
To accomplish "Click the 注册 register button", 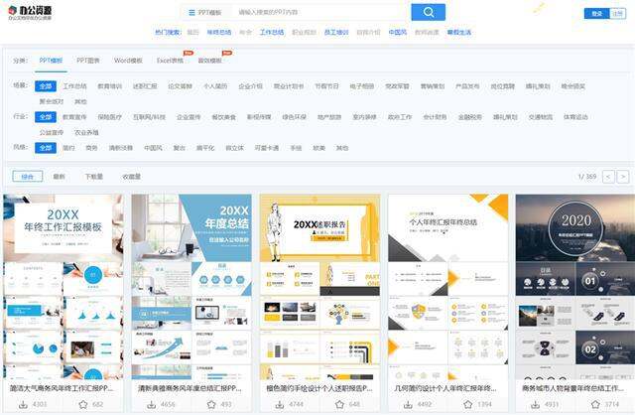I will (x=617, y=13).
